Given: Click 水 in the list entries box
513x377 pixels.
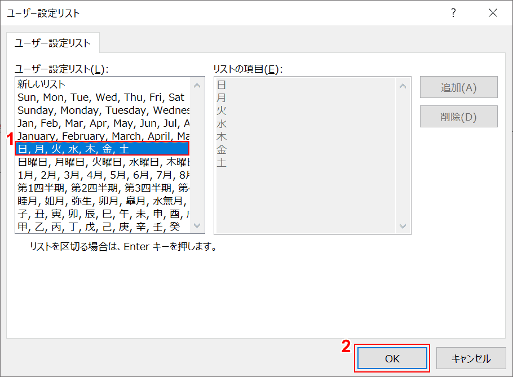Looking at the screenshot, I should coord(222,124).
